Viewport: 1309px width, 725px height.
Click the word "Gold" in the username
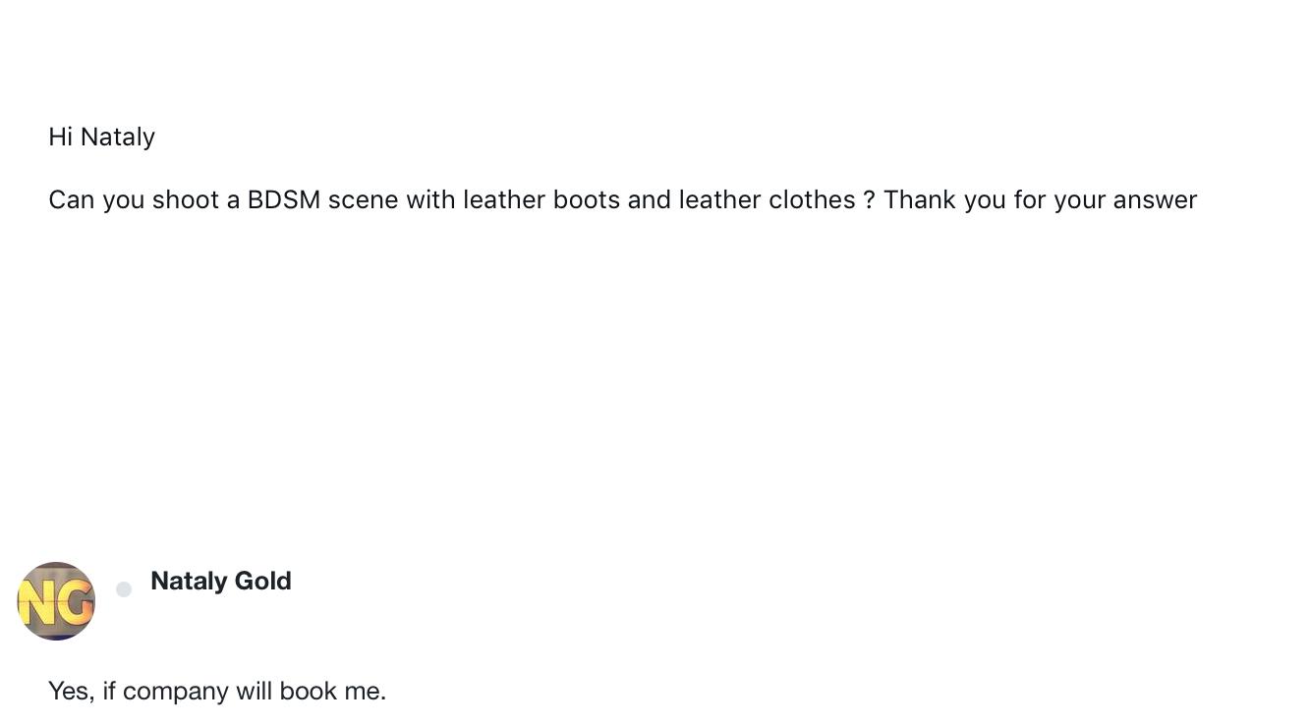[262, 581]
